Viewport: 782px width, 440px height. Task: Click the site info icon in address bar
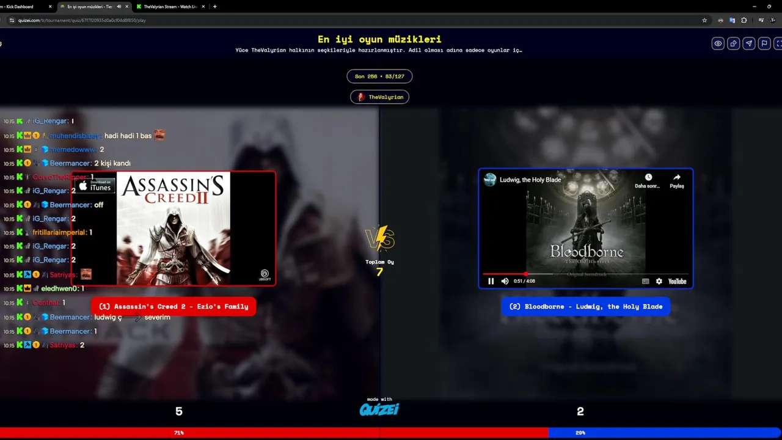[11, 20]
